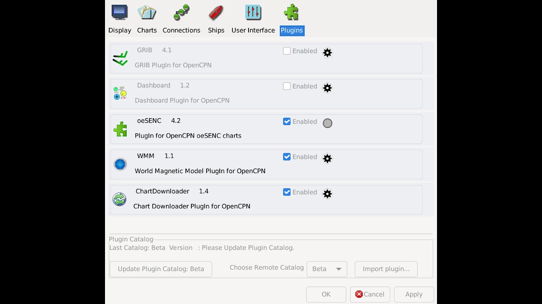Open GRIB plugin preferences gear
Image resolution: width=542 pixels, height=304 pixels.
tap(327, 53)
